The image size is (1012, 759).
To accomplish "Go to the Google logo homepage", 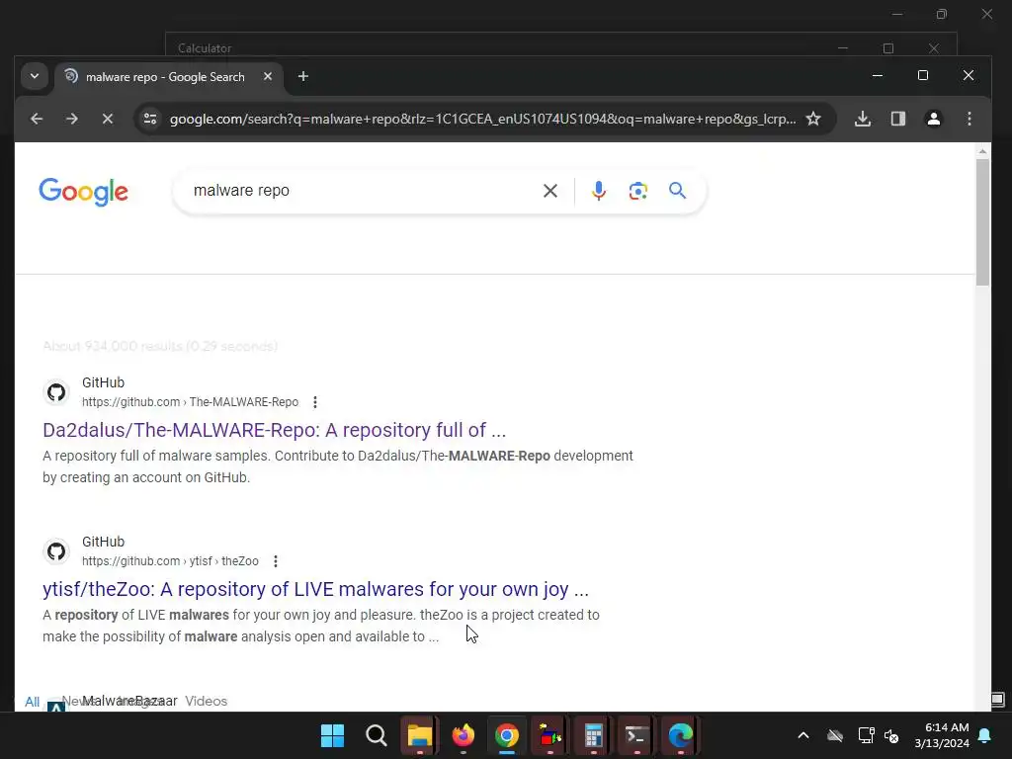I will (83, 192).
